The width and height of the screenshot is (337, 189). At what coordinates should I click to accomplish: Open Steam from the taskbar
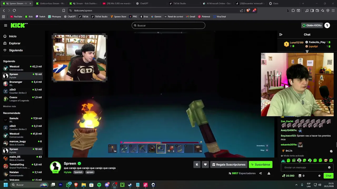tap(130, 185)
